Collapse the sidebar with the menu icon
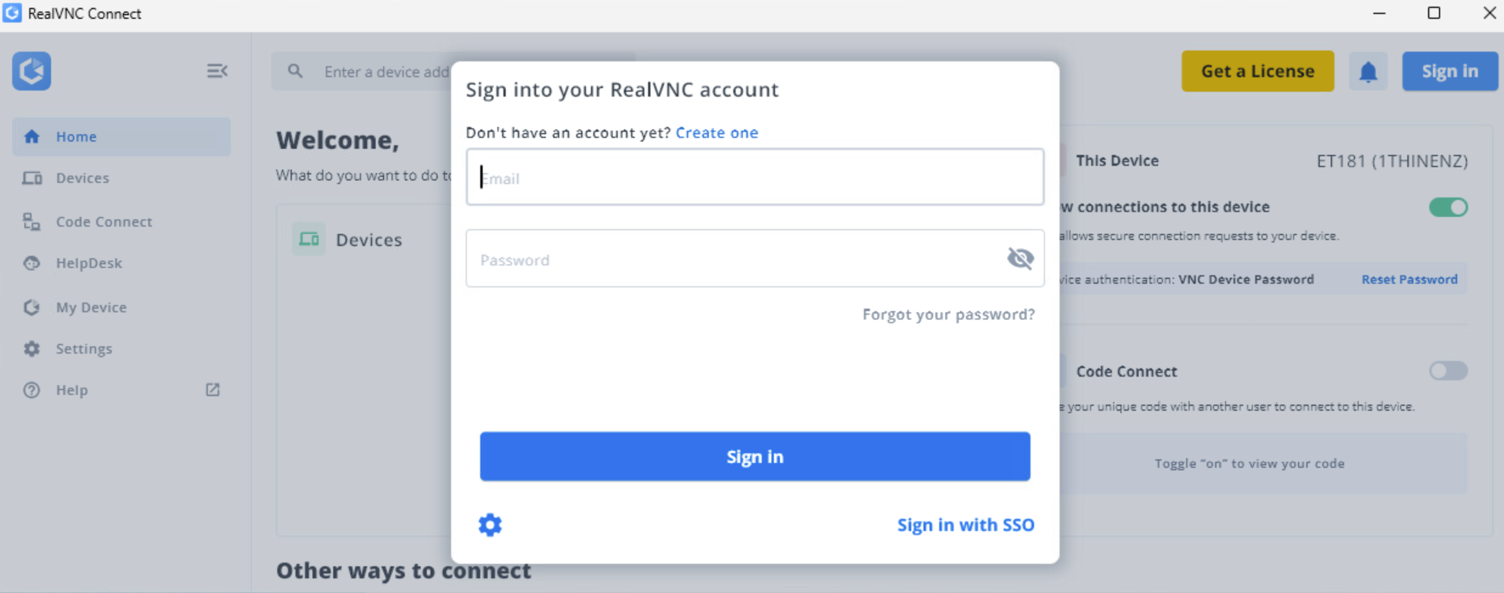The image size is (1504, 593). coord(216,71)
